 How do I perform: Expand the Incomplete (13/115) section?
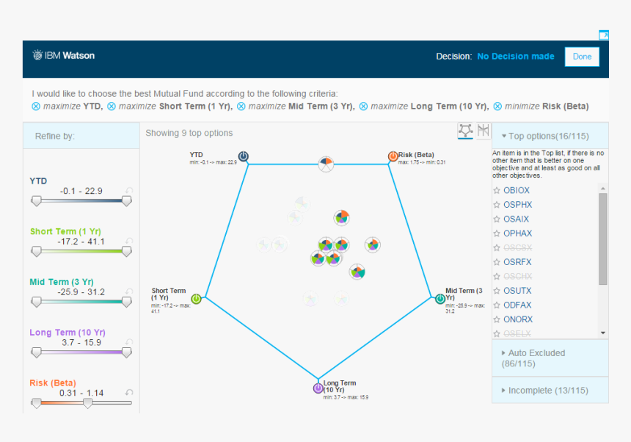tap(550, 391)
